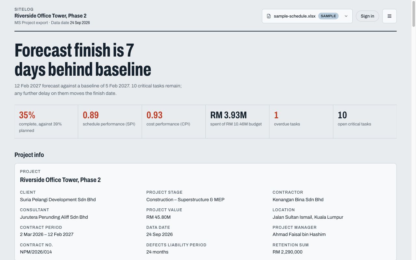Click the vertical page scrollbar
This screenshot has height=260, width=416.
coord(414,130)
